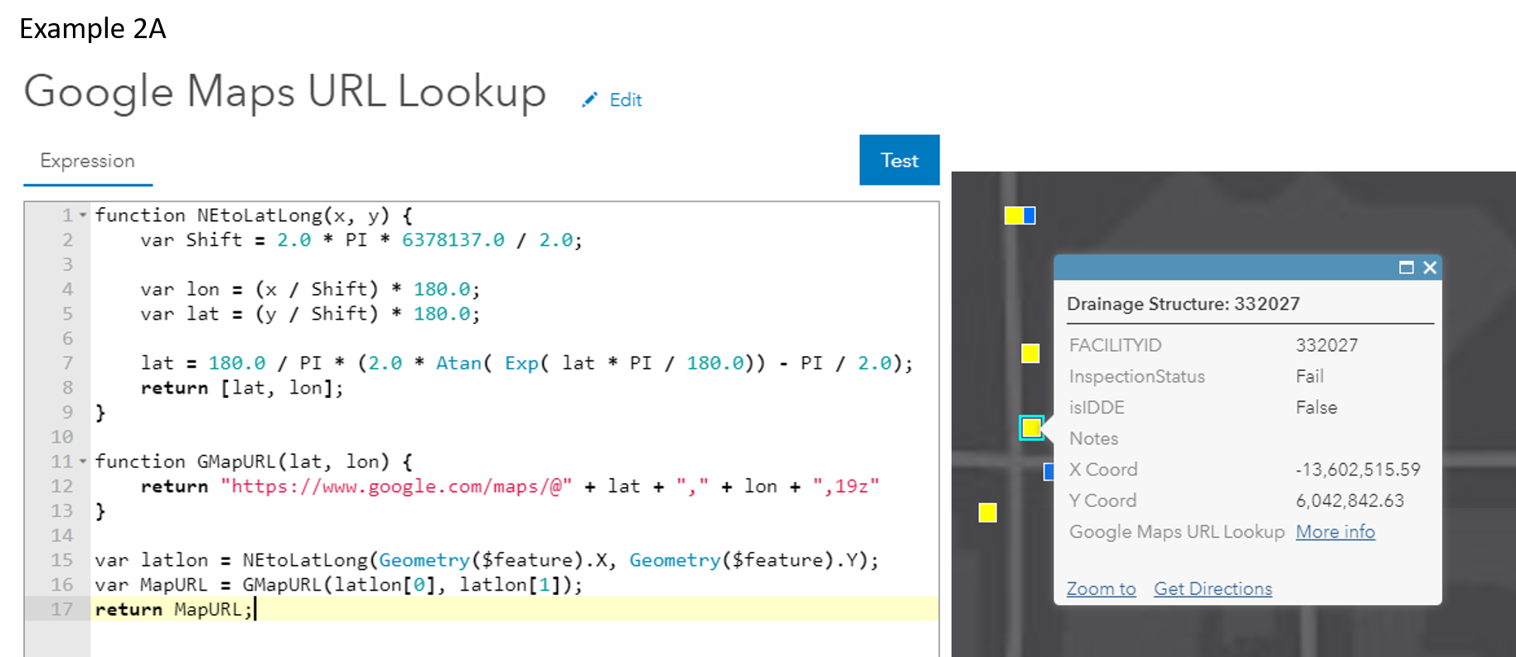Screen dimensions: 1516x657
Task: Click line number 12 in the gutter
Action: pos(62,486)
